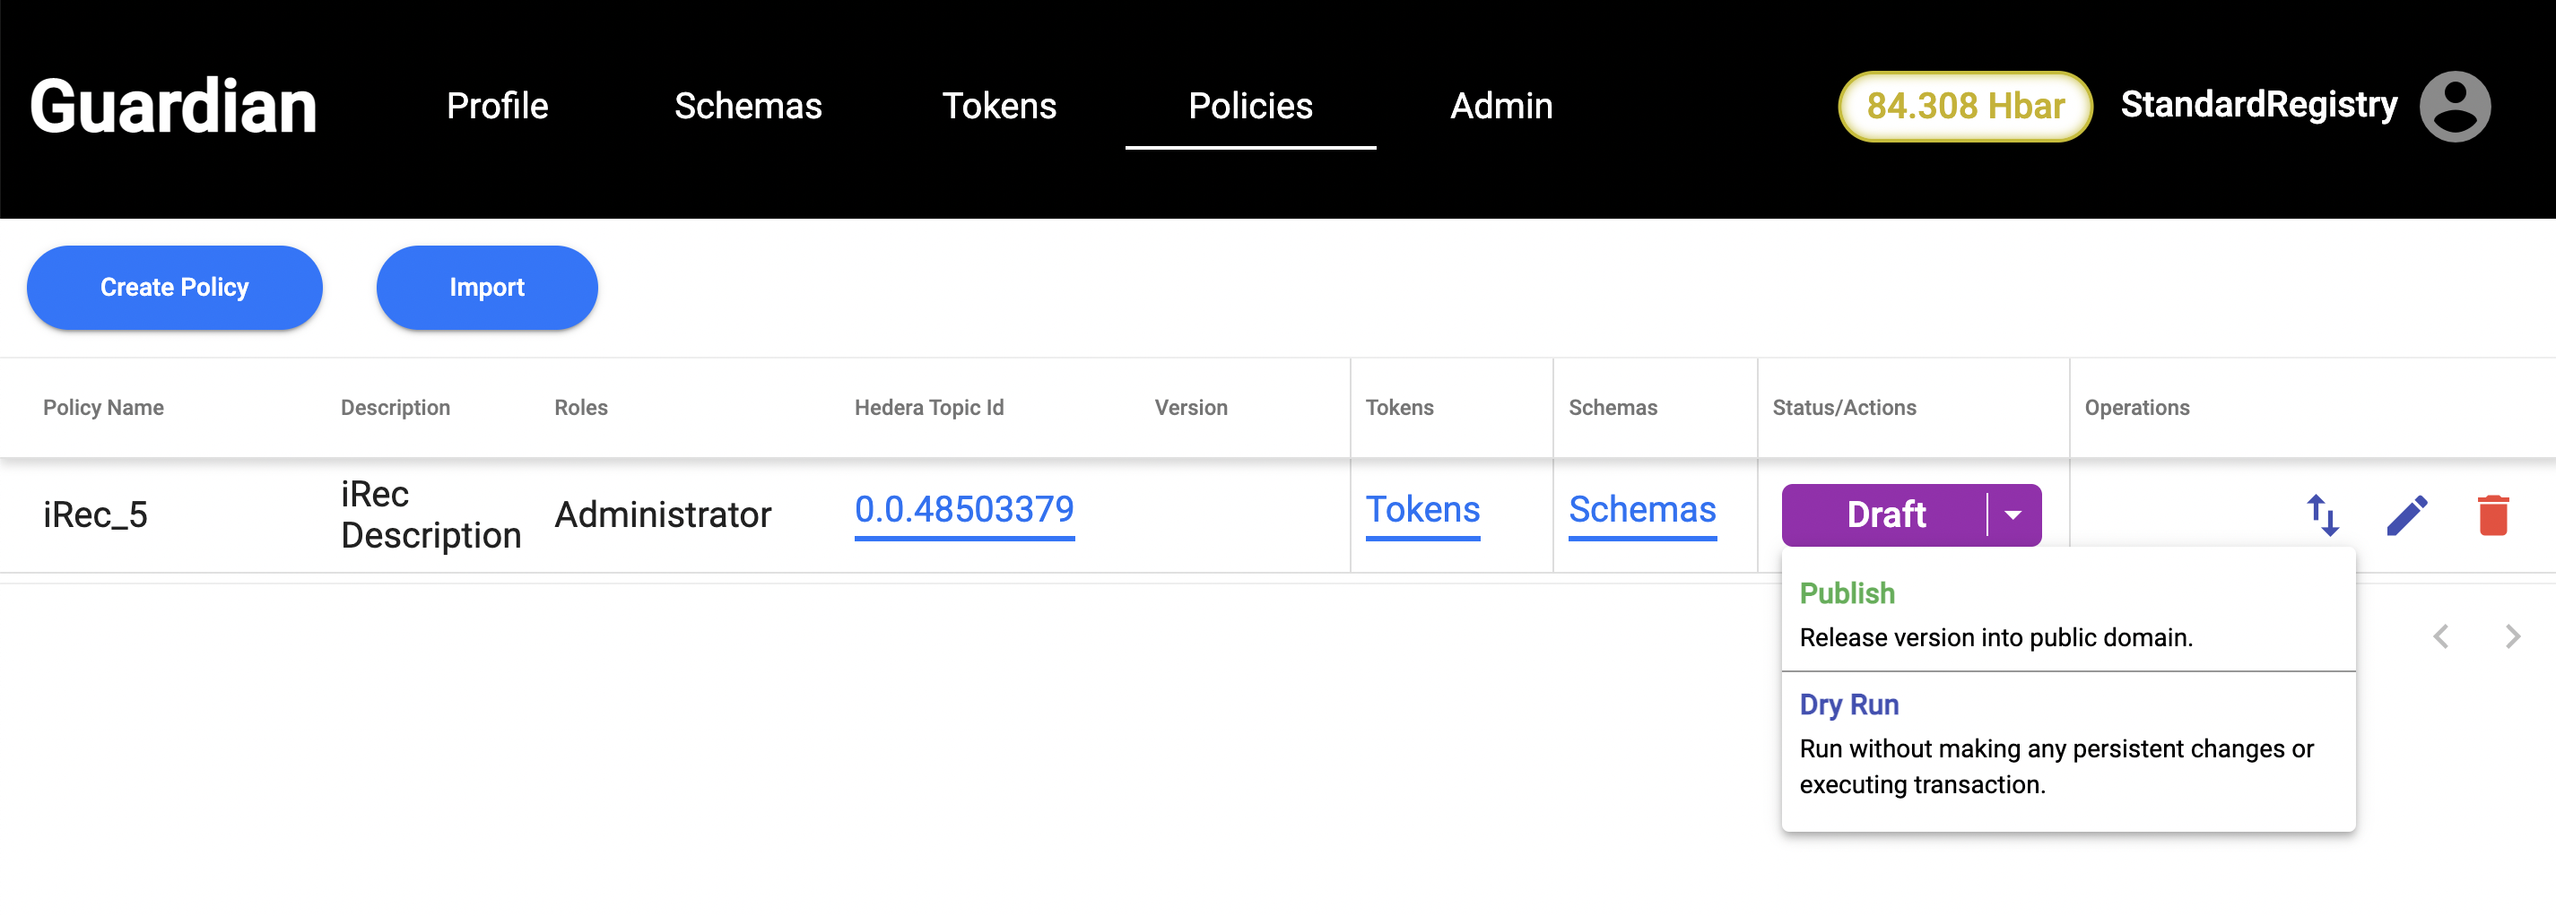
Task: Click the 84.308 Hbar balance badge
Action: coord(1965,106)
